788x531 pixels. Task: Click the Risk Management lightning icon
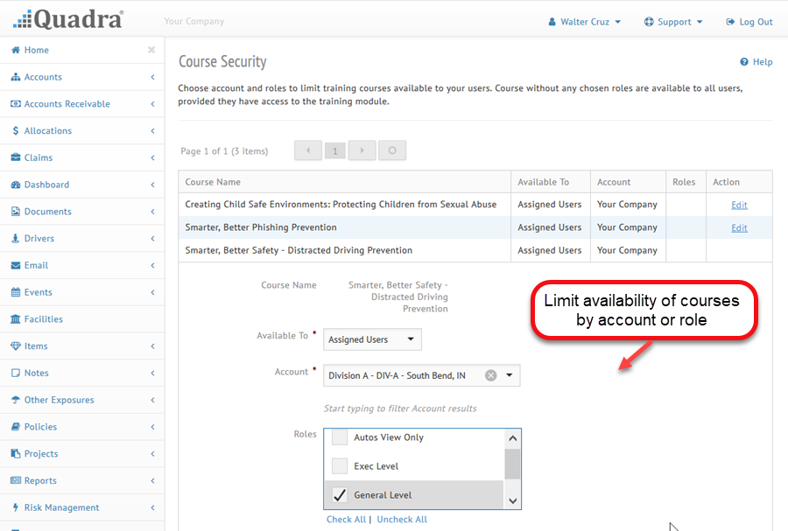pos(16,507)
